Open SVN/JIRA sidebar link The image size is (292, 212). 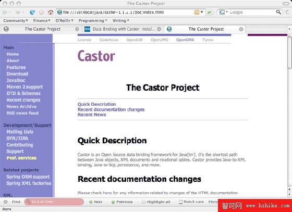pos(17,139)
